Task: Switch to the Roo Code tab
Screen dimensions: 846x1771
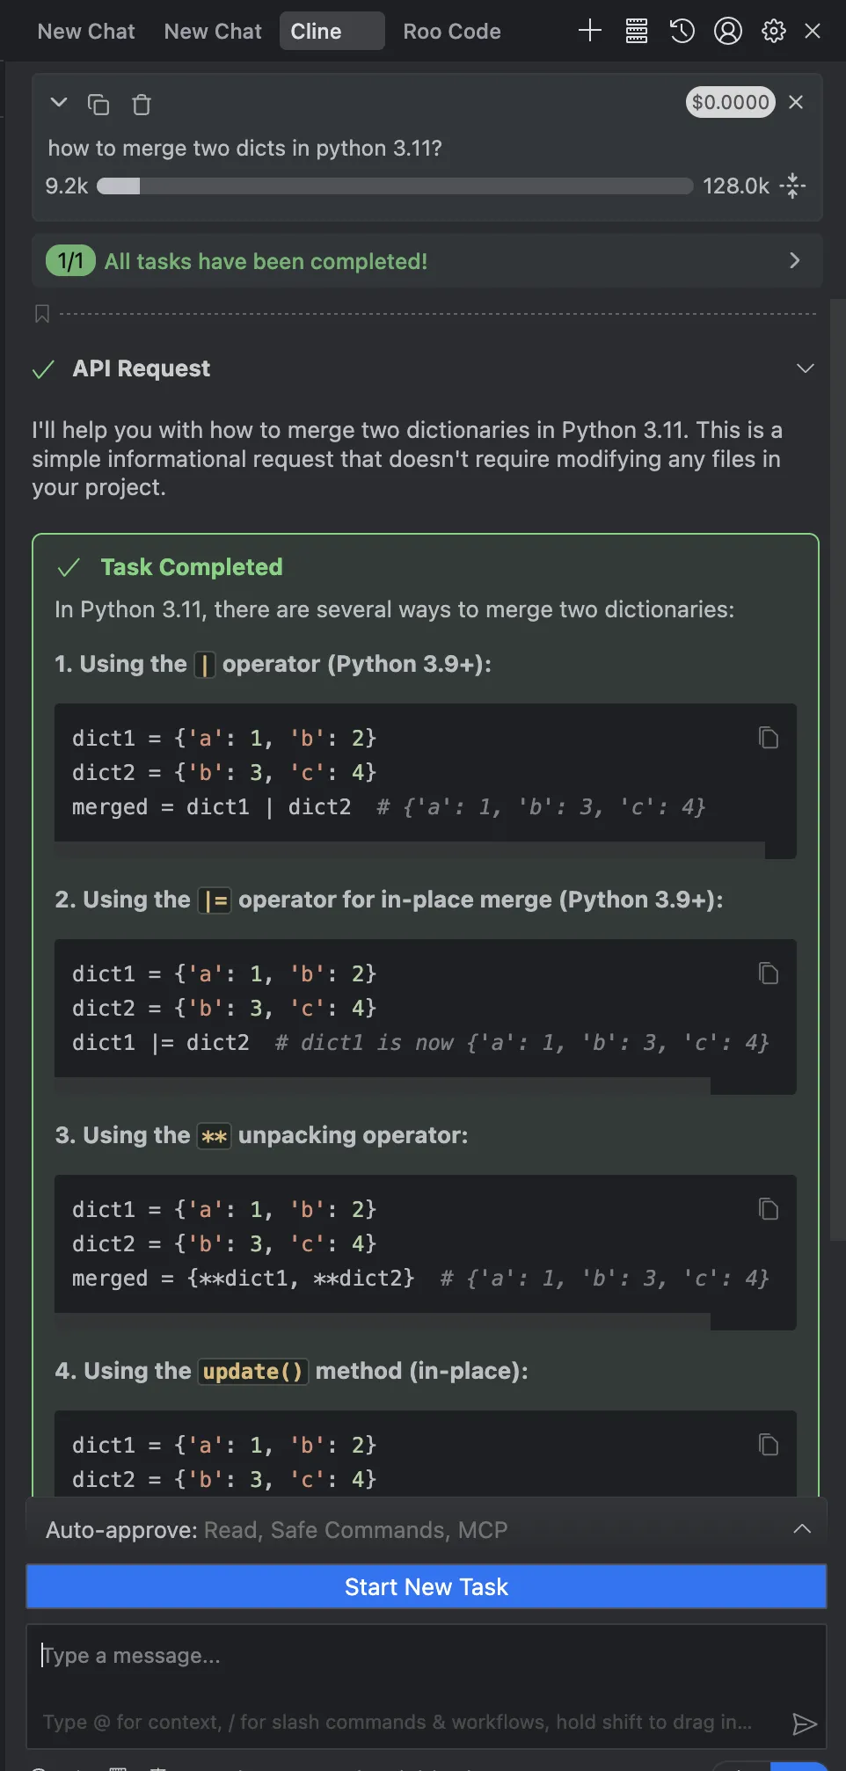Action: (x=452, y=32)
